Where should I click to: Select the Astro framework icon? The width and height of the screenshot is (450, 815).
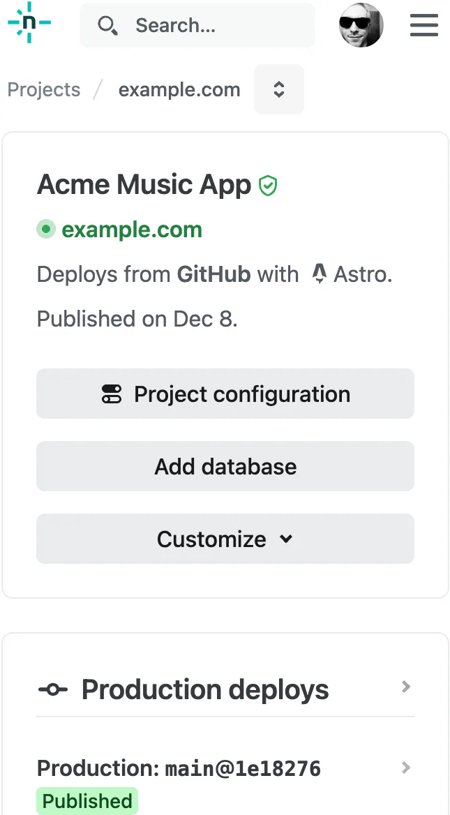point(319,274)
